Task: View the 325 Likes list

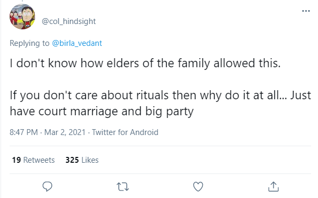Action: tap(82, 160)
